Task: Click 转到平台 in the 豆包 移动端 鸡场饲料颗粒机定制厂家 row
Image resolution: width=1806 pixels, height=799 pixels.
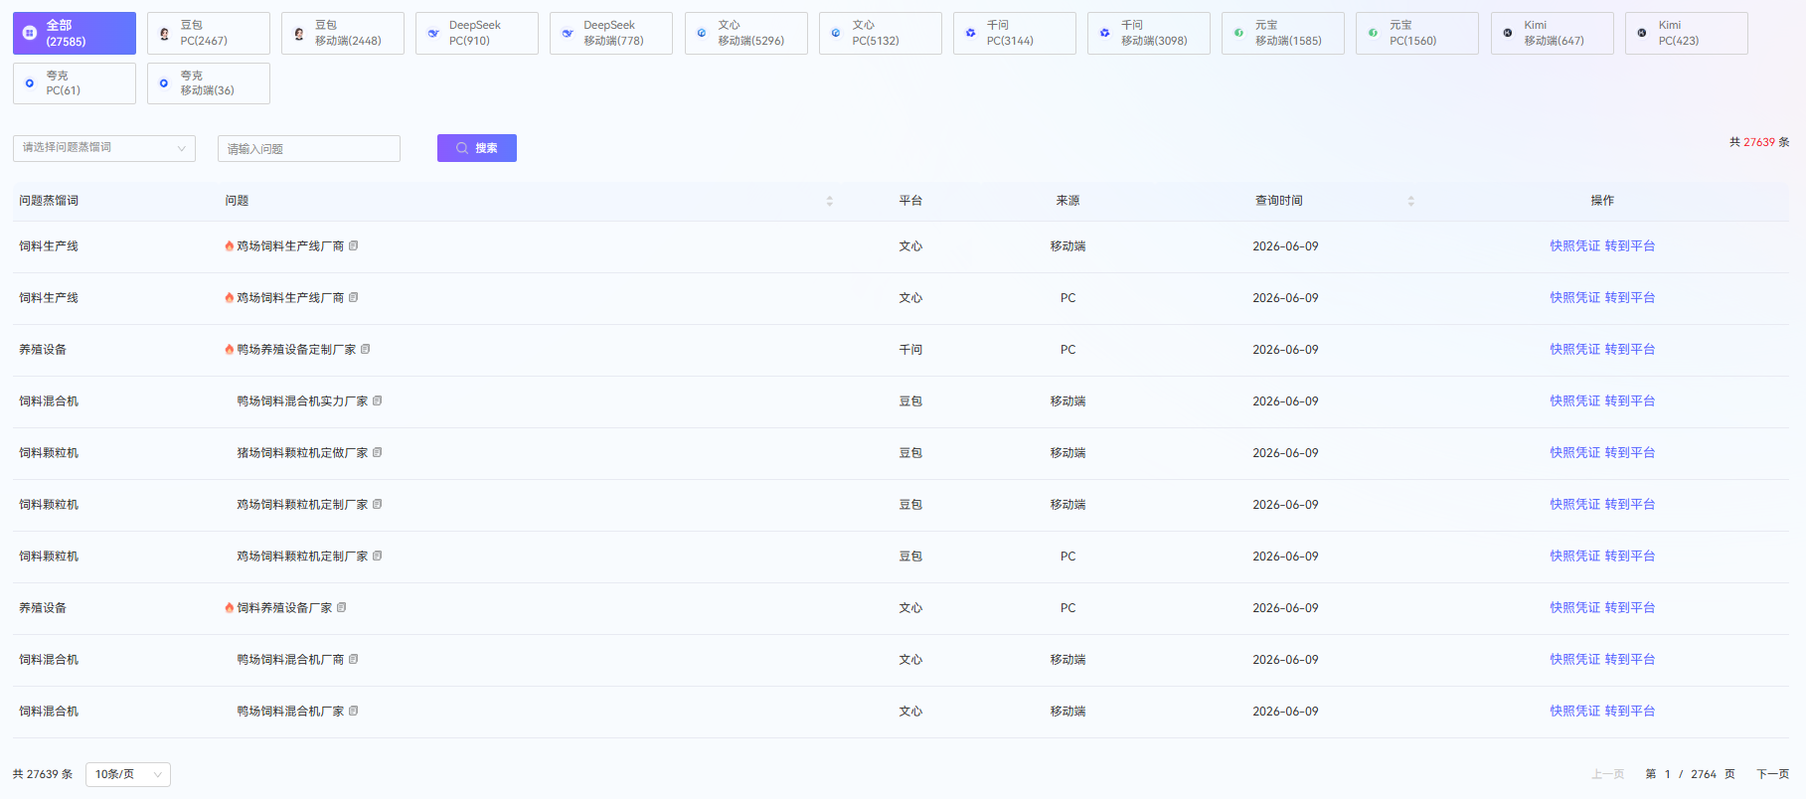Action: 1630,504
